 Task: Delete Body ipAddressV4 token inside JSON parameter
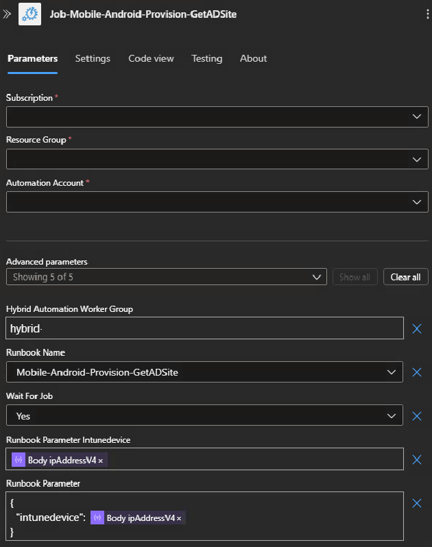tap(180, 518)
